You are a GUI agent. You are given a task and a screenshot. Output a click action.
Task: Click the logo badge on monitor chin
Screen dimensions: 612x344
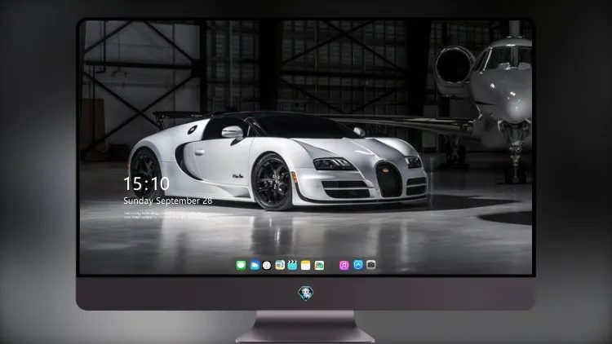[x=306, y=293]
